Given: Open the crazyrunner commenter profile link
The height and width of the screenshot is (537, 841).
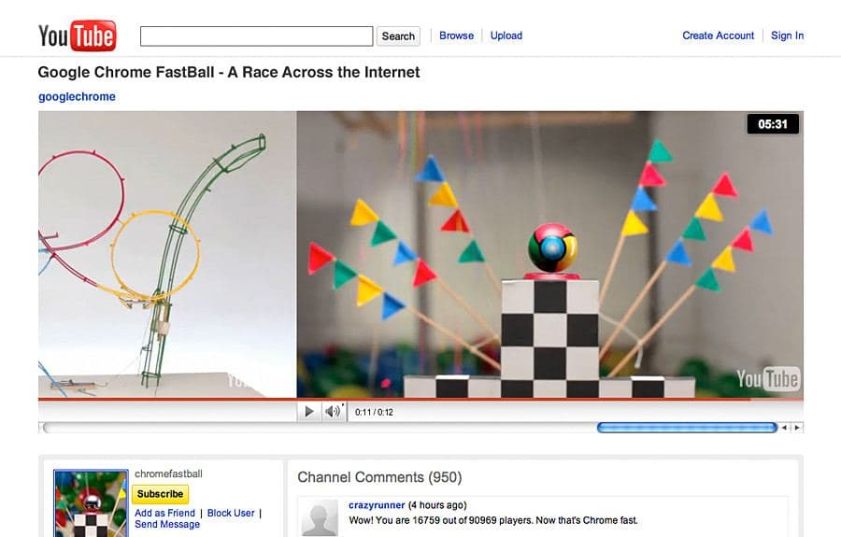Looking at the screenshot, I should (x=377, y=505).
